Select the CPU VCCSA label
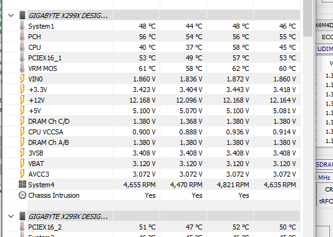The height and width of the screenshot is (237, 333). [46, 132]
